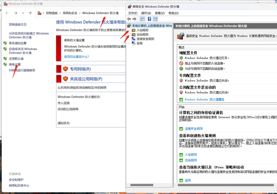Click red X icon under 专用配置文件
The image size is (277, 194).
click(x=181, y=81)
